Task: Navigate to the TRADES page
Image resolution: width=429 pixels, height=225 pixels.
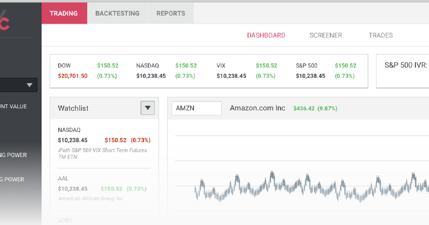Action: tap(380, 35)
